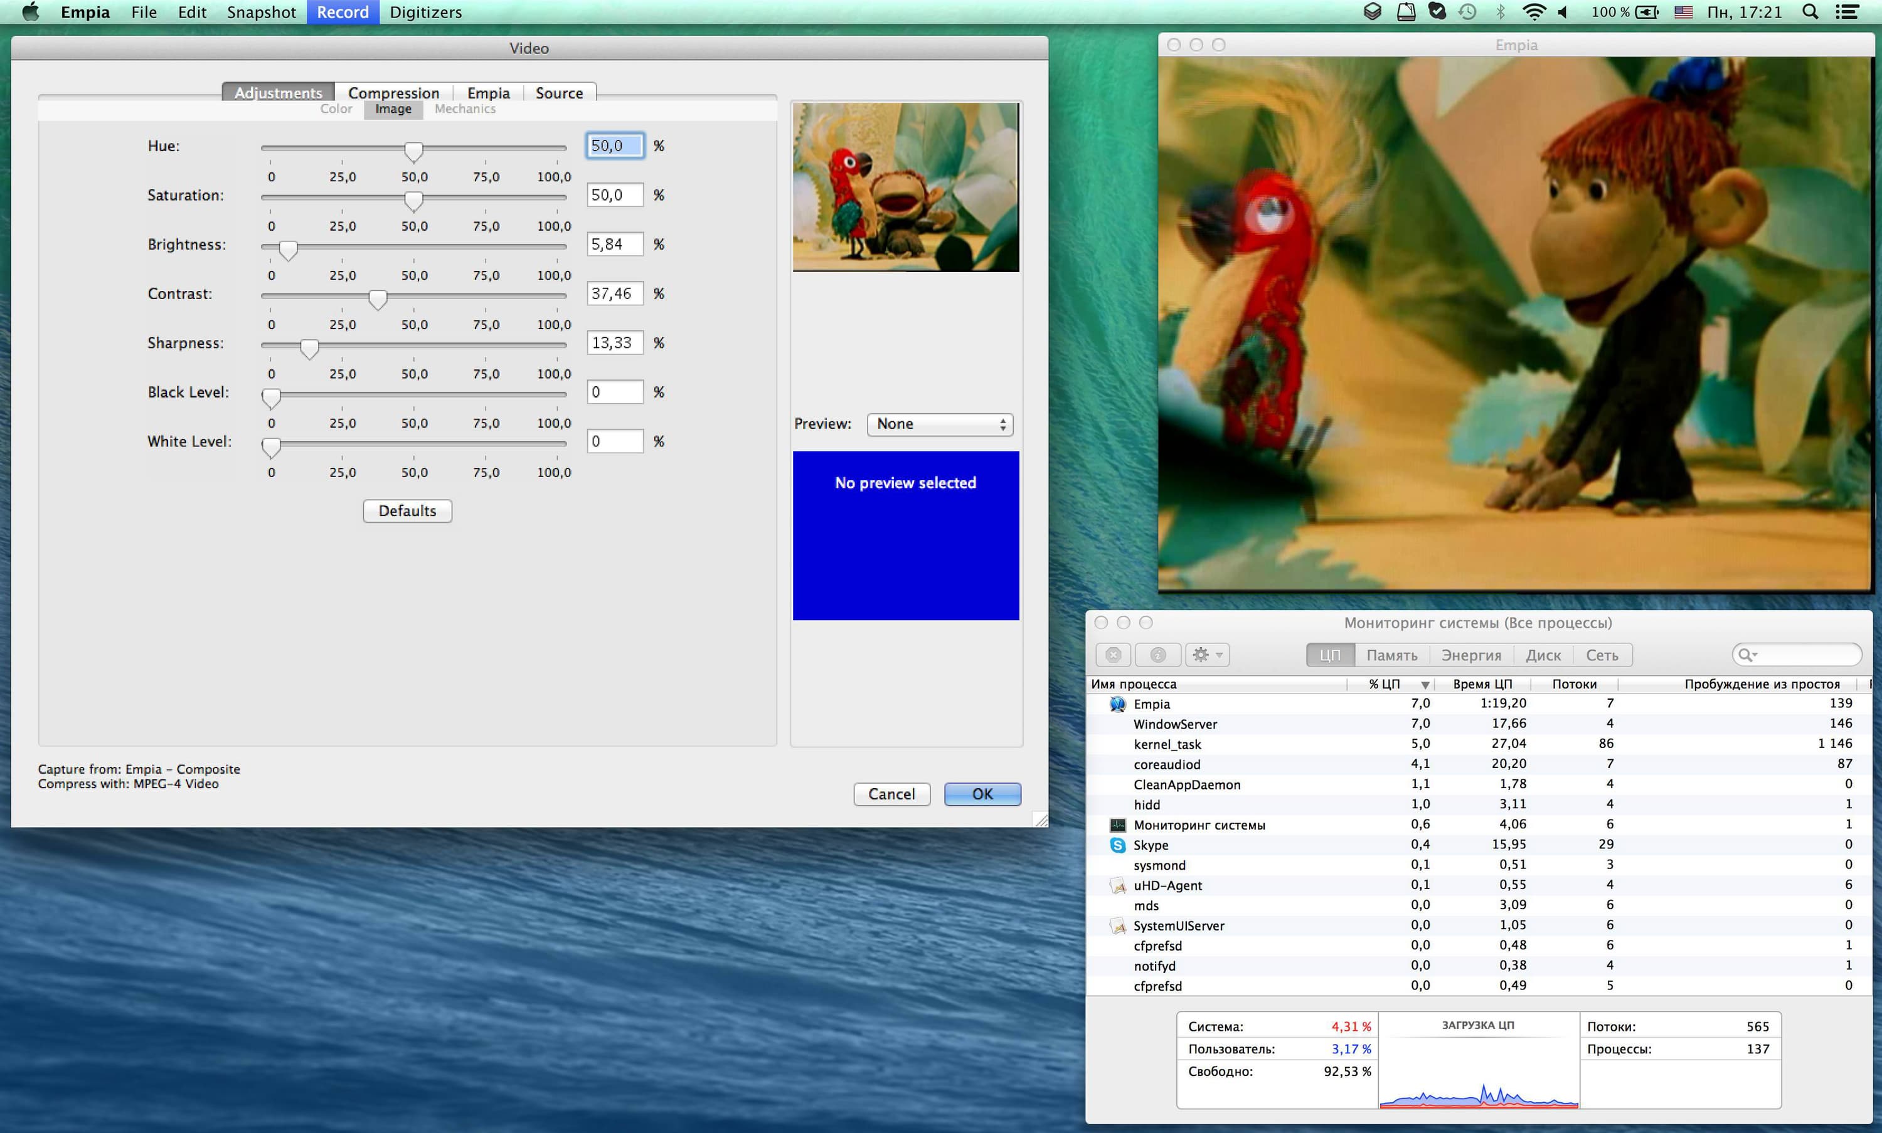Select the ЦП segment in Activity Monitor
Screen dimensions: 1882x1133
point(1330,655)
